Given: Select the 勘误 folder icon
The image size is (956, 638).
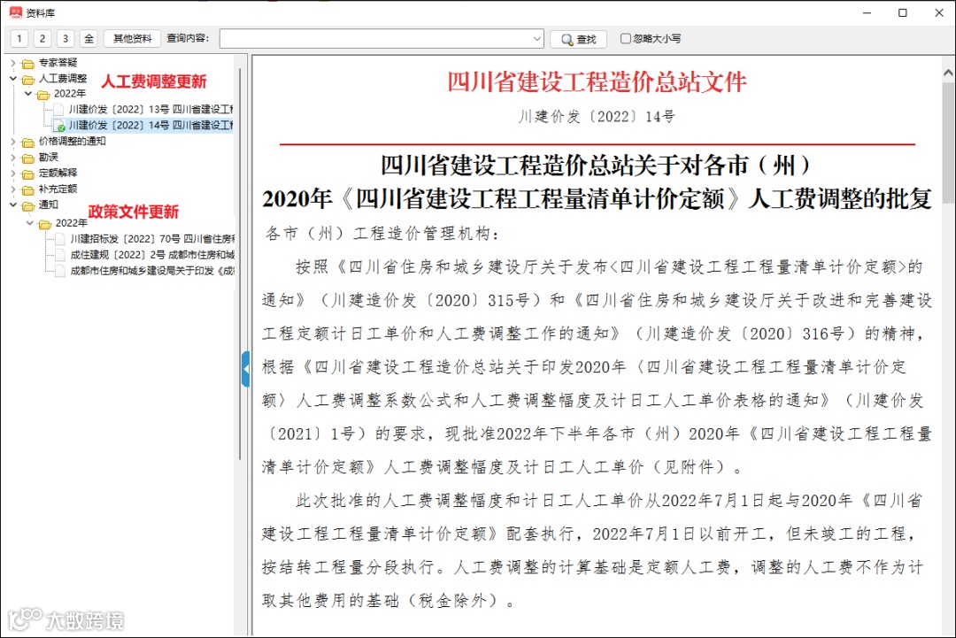Looking at the screenshot, I should click(27, 158).
